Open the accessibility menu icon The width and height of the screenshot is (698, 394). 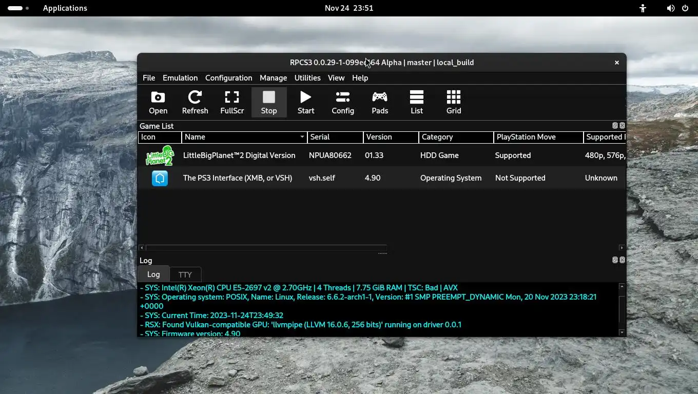[643, 8]
